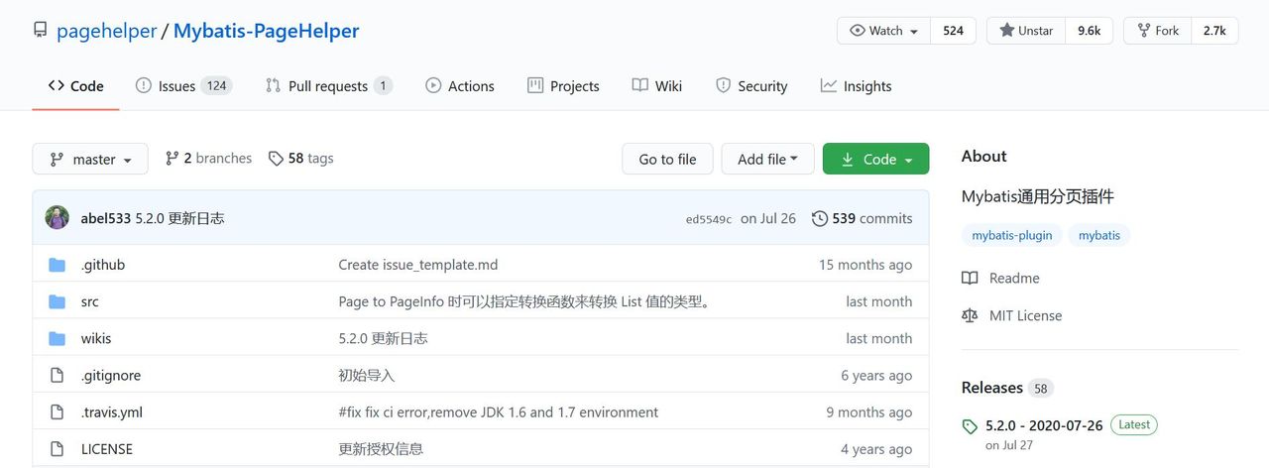The height and width of the screenshot is (468, 1269).
Task: Open the MIT License link
Action: [x=1025, y=315]
